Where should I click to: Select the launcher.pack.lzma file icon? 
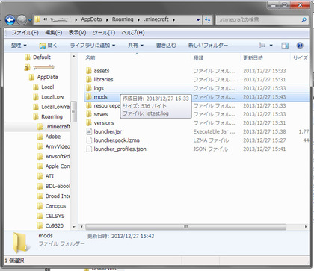[x=89, y=140]
